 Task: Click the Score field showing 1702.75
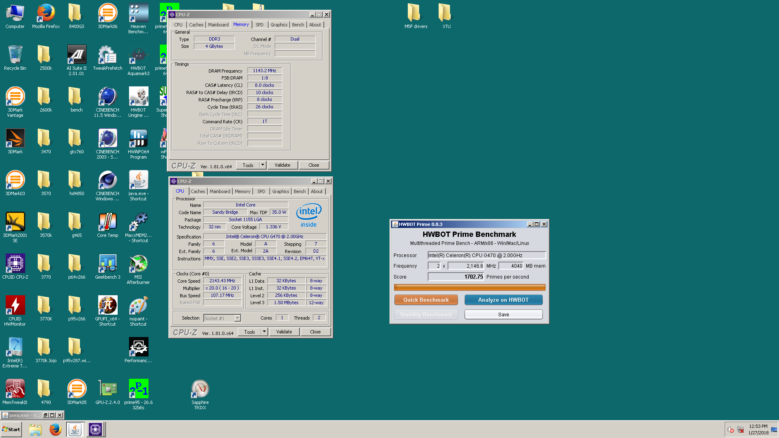pos(456,277)
